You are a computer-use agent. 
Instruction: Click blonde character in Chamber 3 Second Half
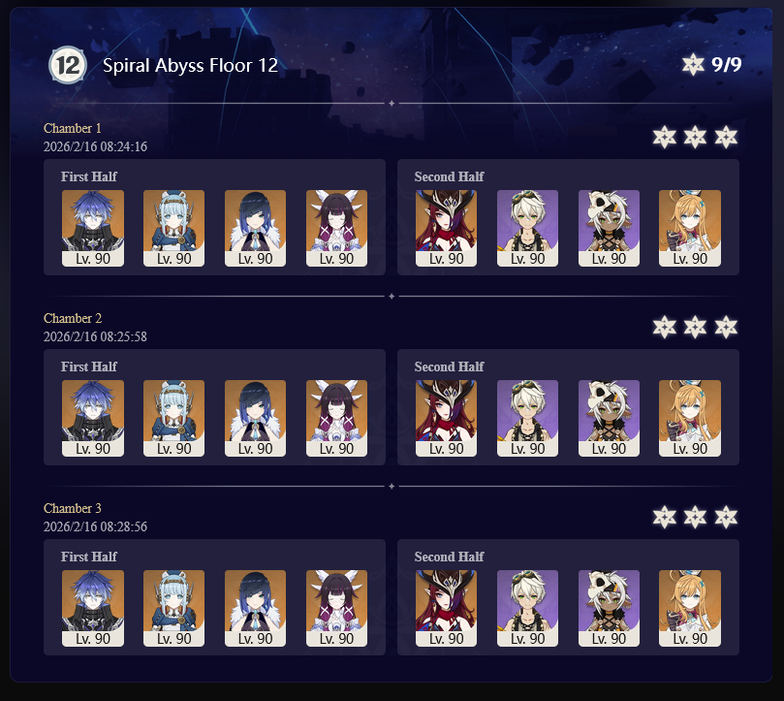click(x=690, y=609)
